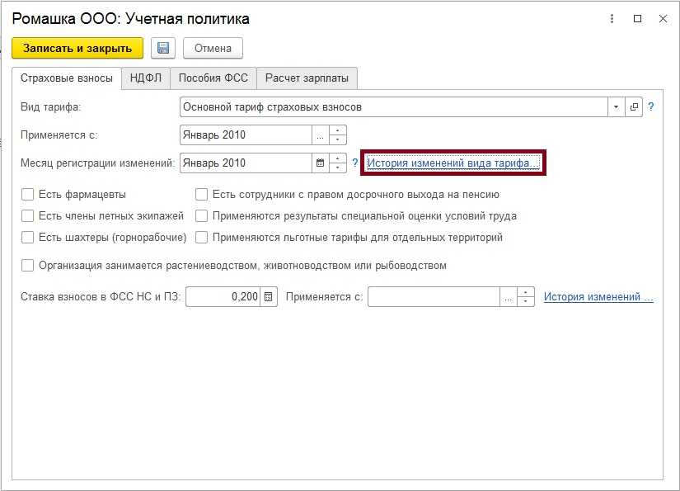
Task: Click help question mark beside Вид тарифа
Action: pos(650,106)
